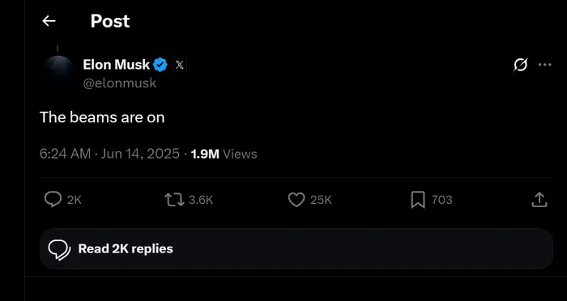Click the reply speech bubble icon
Viewport: 567px width, 301px height.
coord(53,200)
